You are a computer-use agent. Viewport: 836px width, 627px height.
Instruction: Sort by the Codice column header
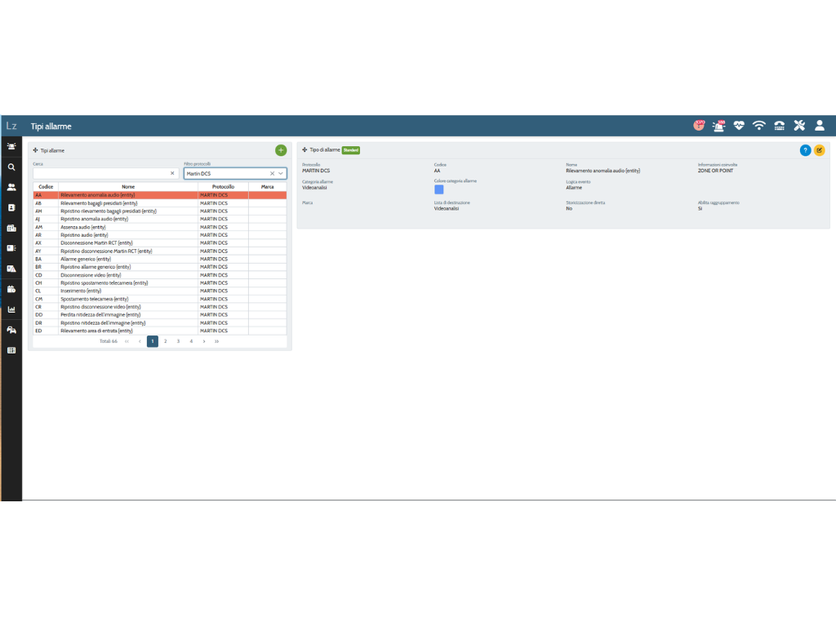[46, 187]
